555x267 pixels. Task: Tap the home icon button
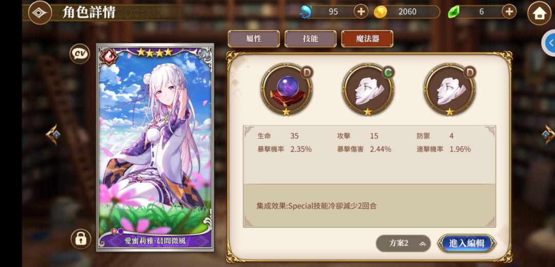pos(539,13)
